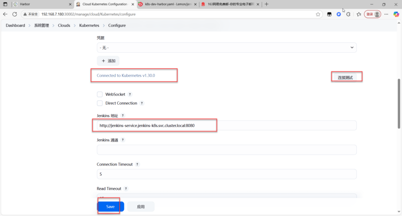Click into the Jenkins 通道 input field
Viewport: 402px width, 216px height.
227,150
